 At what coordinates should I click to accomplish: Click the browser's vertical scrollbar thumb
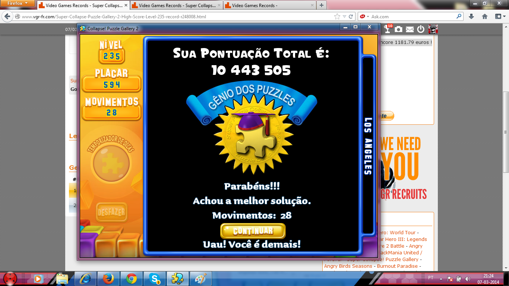505,112
